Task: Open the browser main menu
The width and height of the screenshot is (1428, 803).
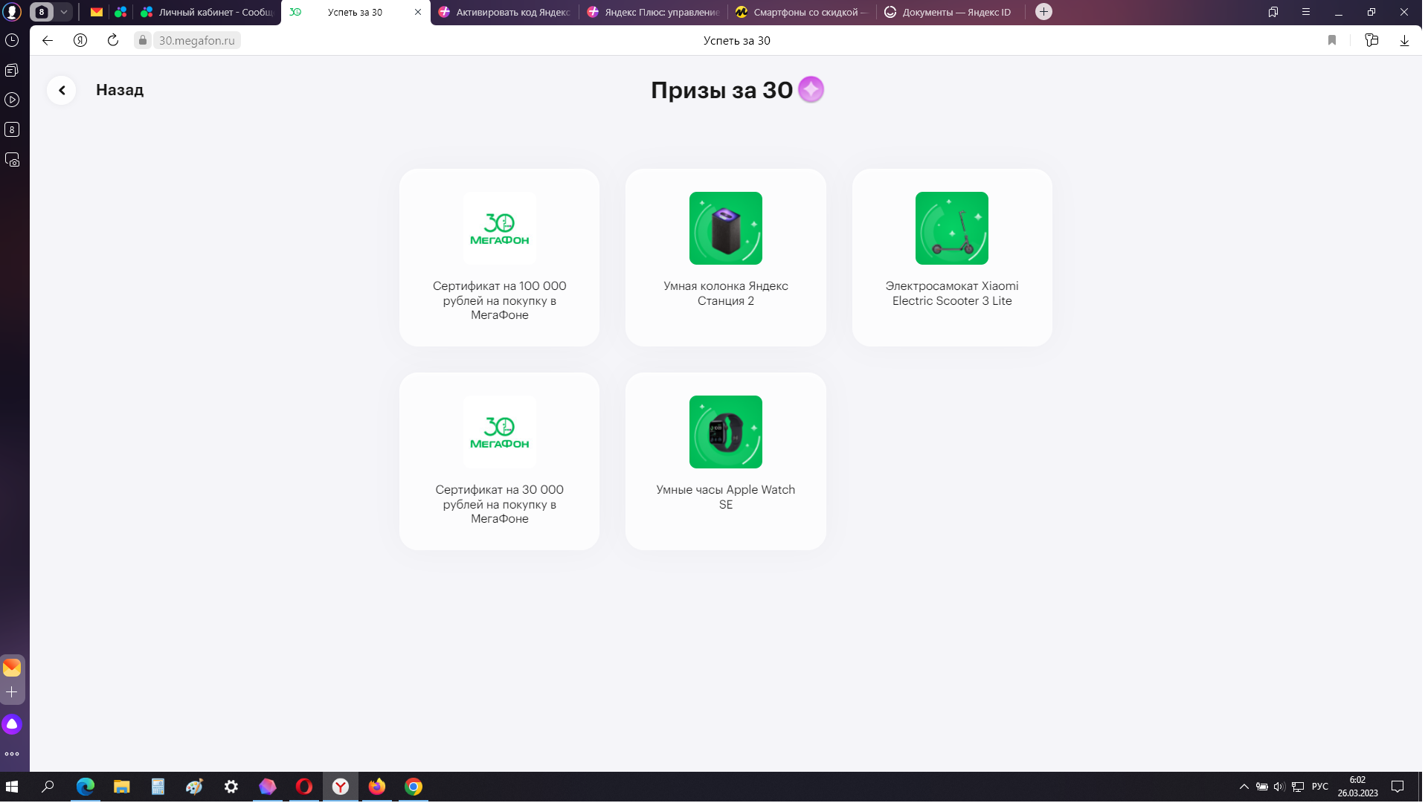Action: tap(1306, 12)
